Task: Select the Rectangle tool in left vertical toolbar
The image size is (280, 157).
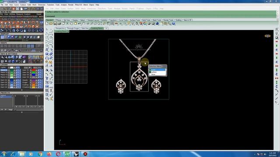Action: [51, 42]
